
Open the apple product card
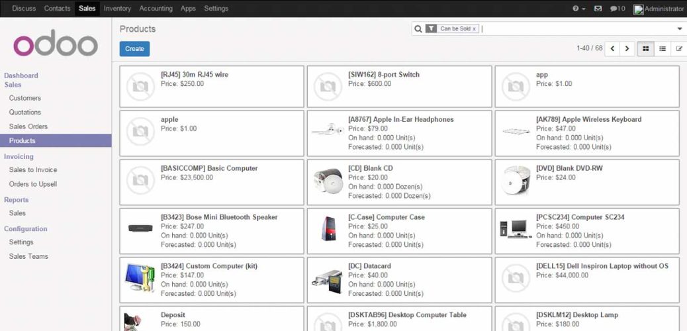coord(212,133)
